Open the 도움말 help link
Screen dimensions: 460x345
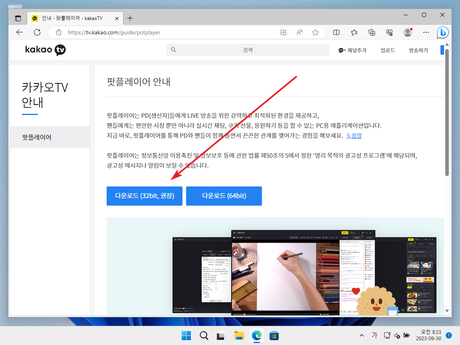point(354,135)
